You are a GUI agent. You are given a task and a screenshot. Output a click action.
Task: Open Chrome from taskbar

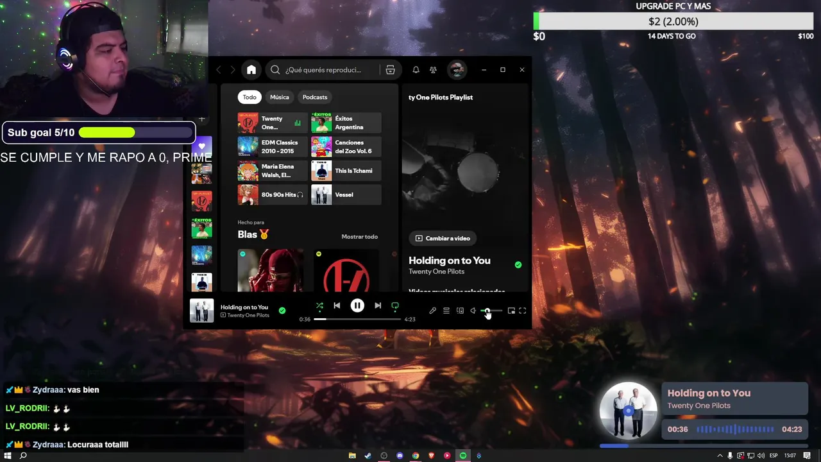(x=416, y=456)
